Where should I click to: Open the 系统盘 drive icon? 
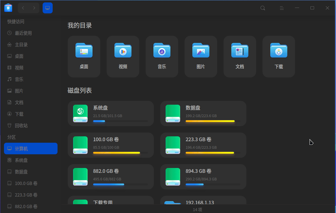tap(80, 113)
